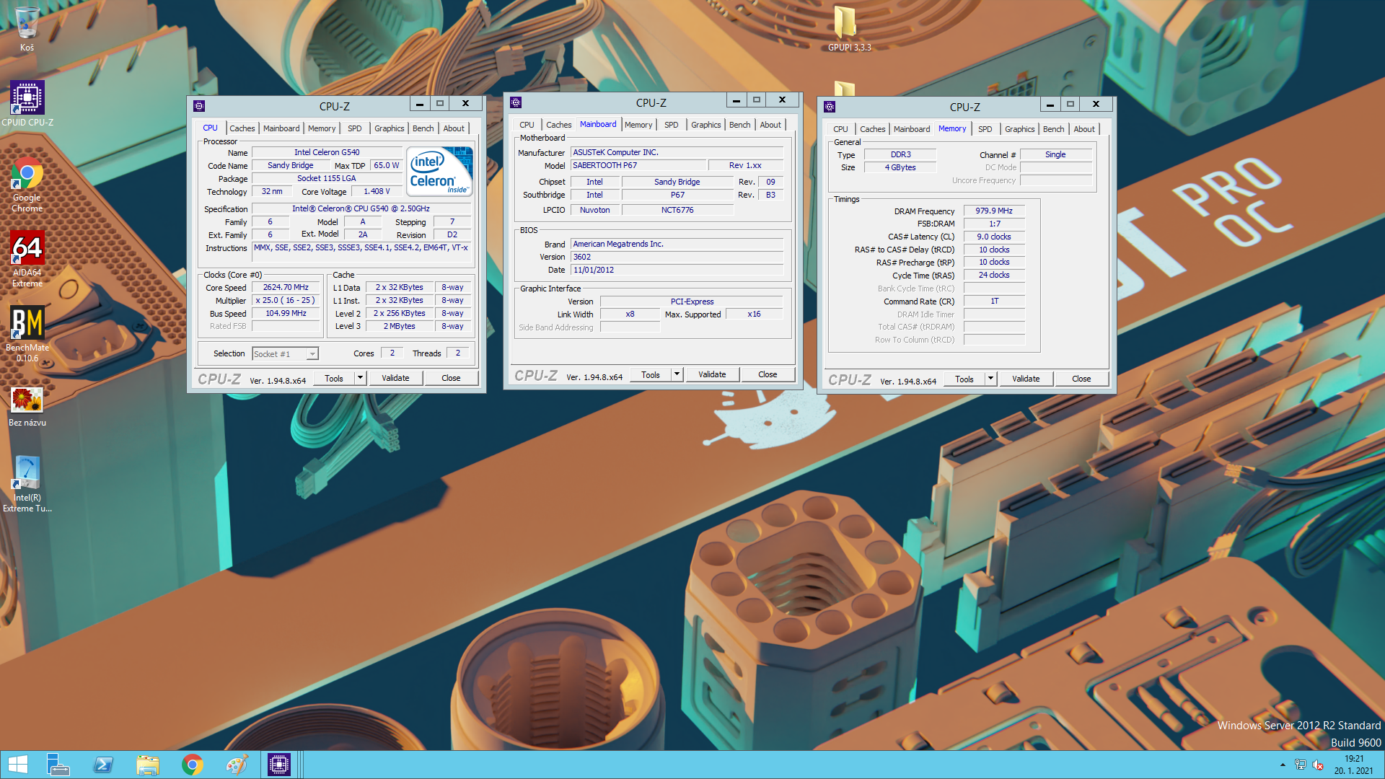The image size is (1385, 779).
Task: Click the Intel Celeron G540 name field
Action: (x=327, y=152)
